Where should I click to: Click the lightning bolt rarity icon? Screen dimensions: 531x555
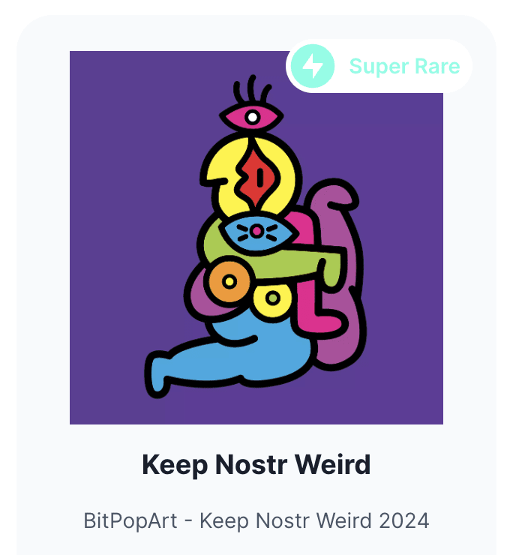point(313,66)
